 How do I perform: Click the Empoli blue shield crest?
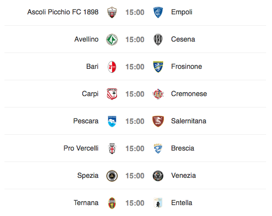point(158,12)
